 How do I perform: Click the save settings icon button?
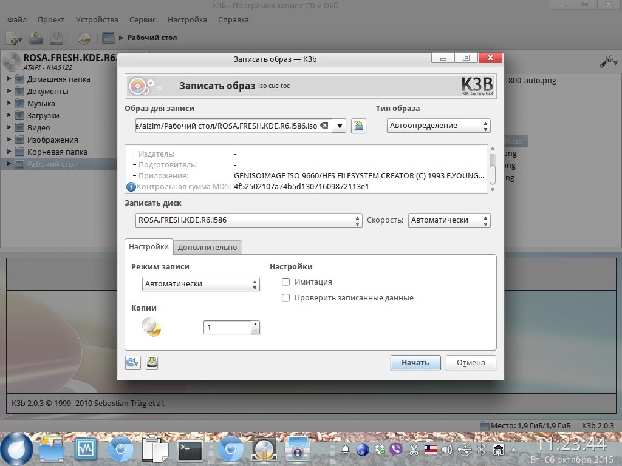[151, 362]
